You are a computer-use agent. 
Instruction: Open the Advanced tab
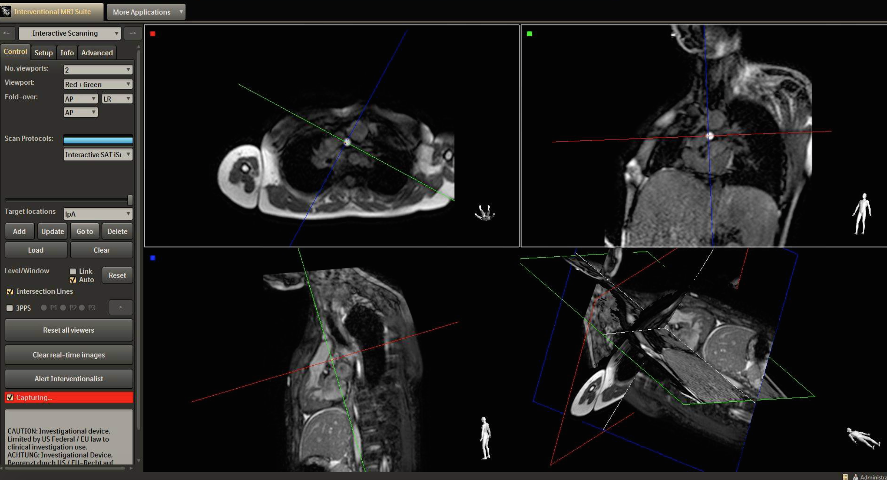97,53
